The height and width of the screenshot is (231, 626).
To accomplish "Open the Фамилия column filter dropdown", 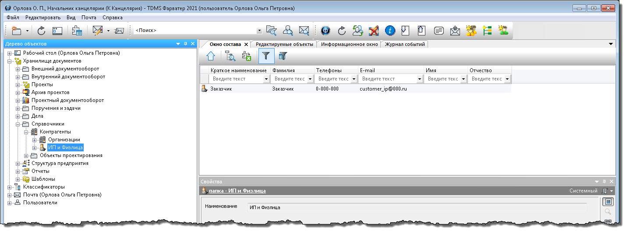I will (x=310, y=79).
